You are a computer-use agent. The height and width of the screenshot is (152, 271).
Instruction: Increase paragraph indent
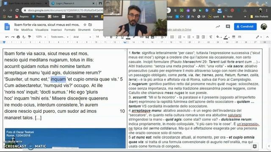(203, 37)
